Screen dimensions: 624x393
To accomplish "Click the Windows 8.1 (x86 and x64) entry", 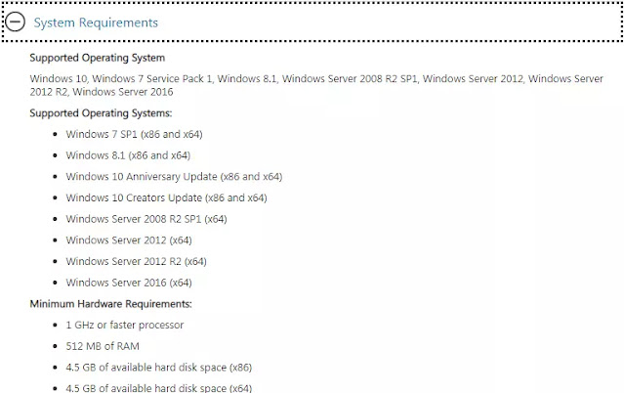I will [128, 155].
